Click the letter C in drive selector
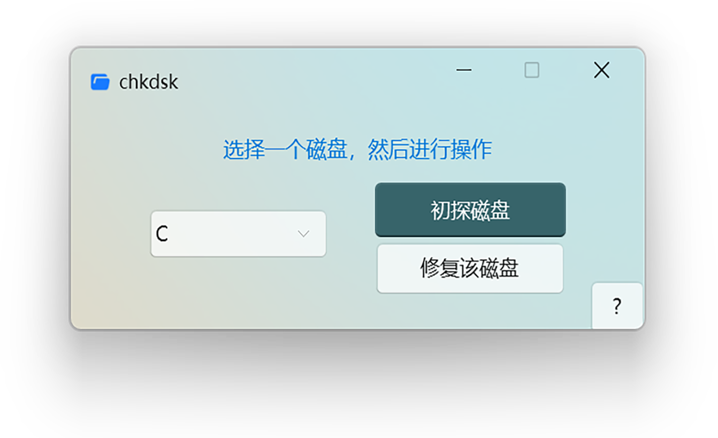The height and width of the screenshot is (438, 718). (x=162, y=234)
